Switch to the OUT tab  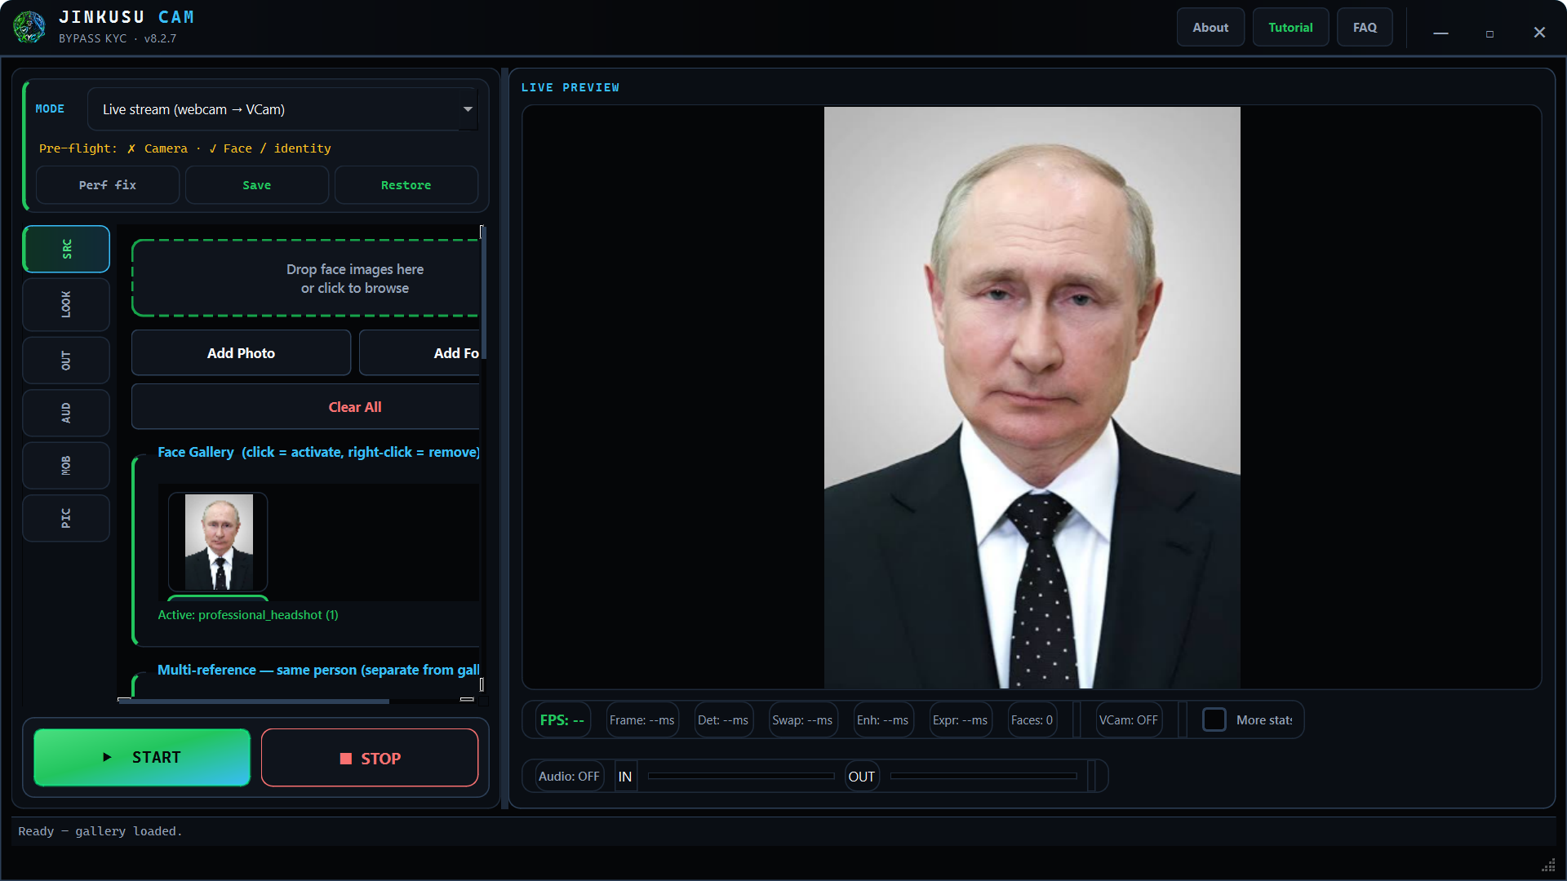pos(66,361)
